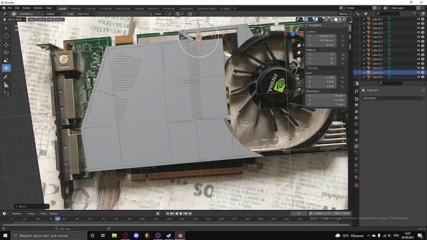Switch to the Shading workspace tab
The image size is (427, 240).
[139, 9]
